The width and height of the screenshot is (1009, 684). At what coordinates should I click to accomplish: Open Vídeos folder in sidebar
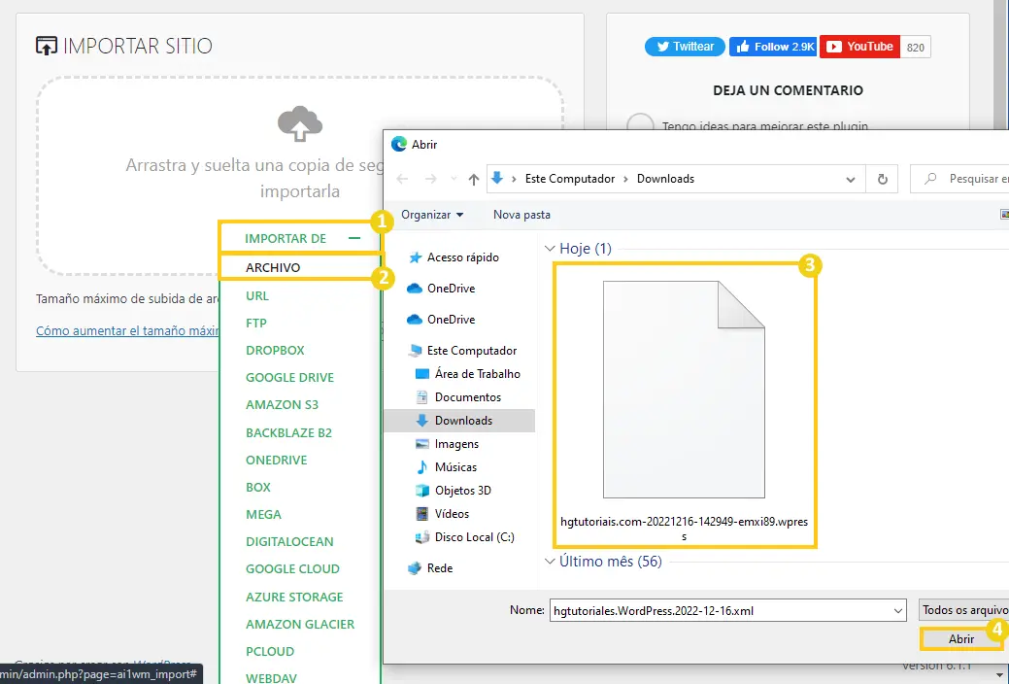[442, 513]
